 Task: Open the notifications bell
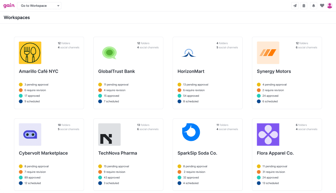(x=313, y=6)
